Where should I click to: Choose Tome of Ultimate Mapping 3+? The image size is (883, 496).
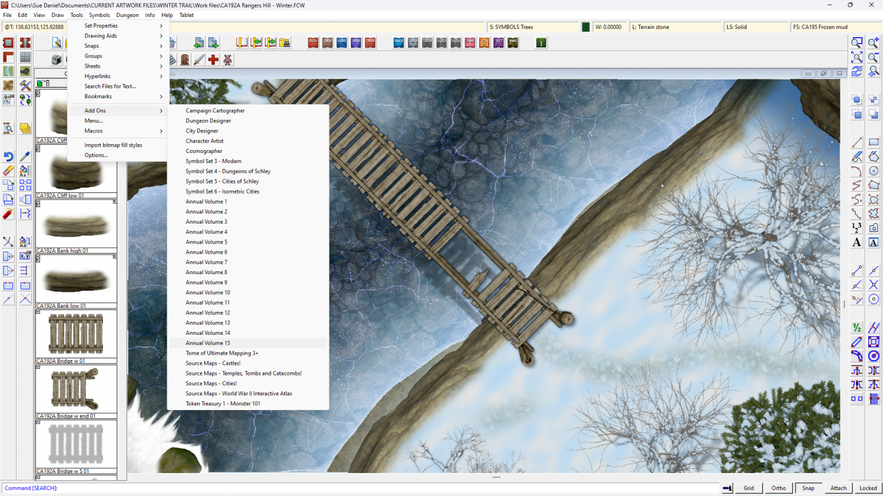click(248, 353)
